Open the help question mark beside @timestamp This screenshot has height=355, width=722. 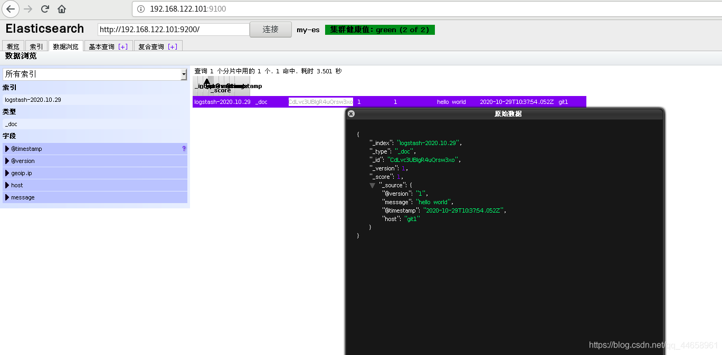(x=184, y=149)
